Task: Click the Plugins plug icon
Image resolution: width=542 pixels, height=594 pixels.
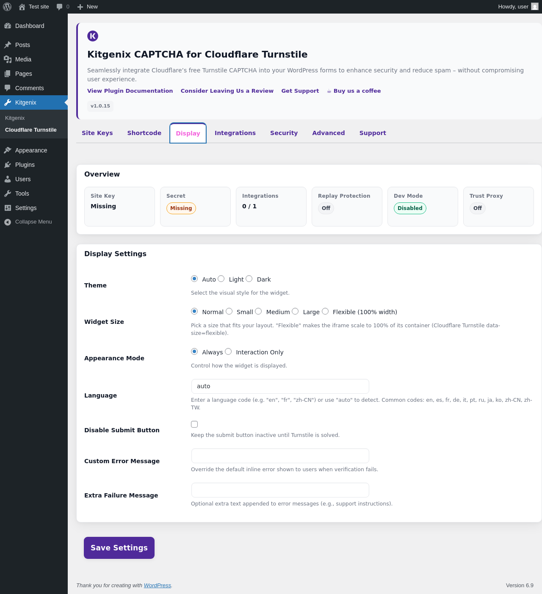Action: tap(8, 165)
